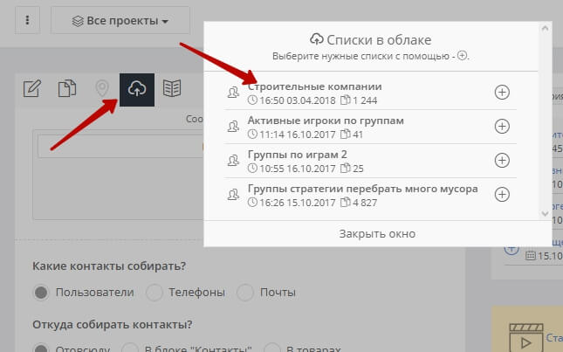Select the map pin location icon
This screenshot has height=352, width=563.
click(102, 89)
